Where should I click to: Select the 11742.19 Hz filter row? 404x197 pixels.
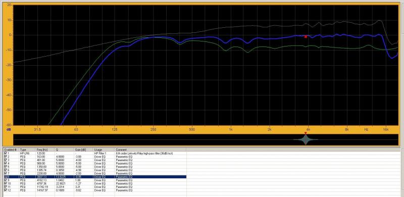94,187
